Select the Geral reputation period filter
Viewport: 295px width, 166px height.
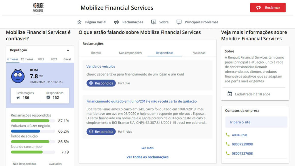(67, 59)
